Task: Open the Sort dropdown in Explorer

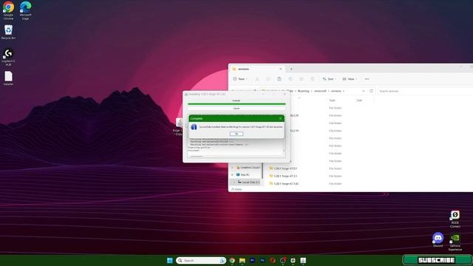Action: 329,79
